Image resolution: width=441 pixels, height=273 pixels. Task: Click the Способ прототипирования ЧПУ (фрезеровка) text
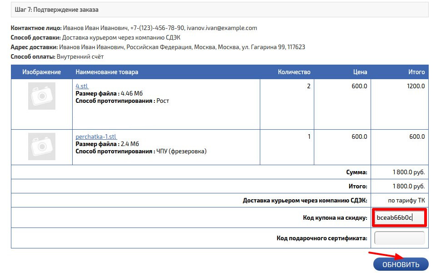pyautogui.click(x=141, y=152)
